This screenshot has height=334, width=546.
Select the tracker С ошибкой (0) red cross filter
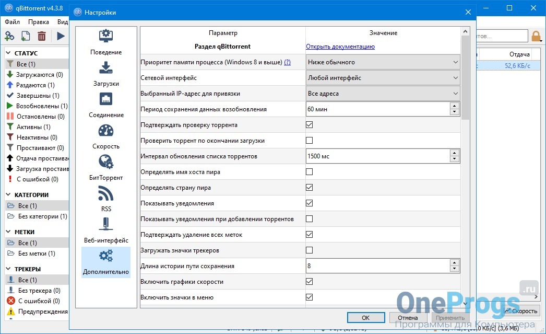(x=37, y=301)
